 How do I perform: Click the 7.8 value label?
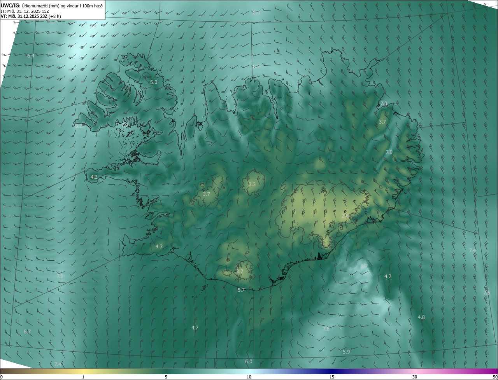(x=326, y=329)
